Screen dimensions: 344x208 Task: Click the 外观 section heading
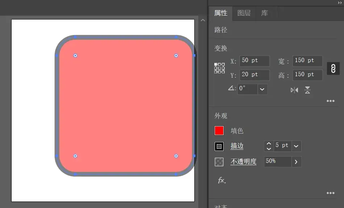pos(221,116)
